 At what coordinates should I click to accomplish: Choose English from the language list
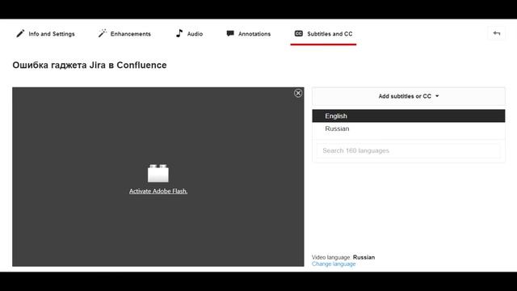409,116
